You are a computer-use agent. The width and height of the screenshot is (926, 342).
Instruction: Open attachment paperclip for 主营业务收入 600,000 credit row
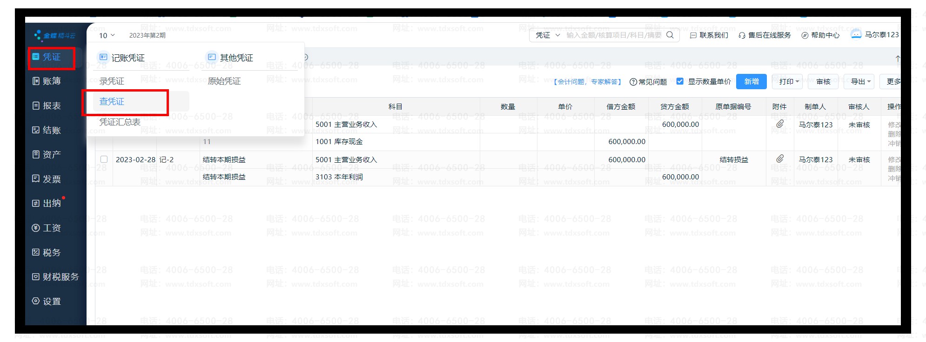780,124
